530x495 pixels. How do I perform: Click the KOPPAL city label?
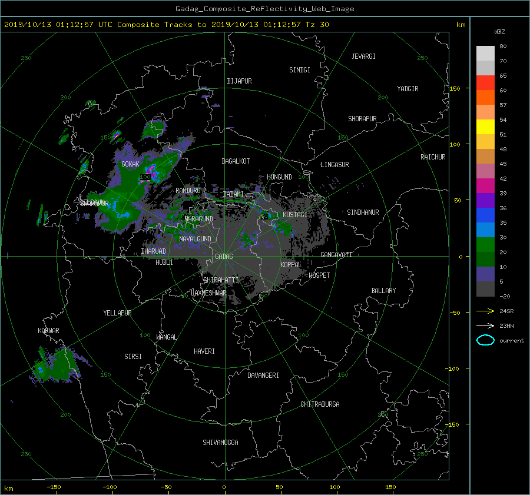(x=291, y=264)
